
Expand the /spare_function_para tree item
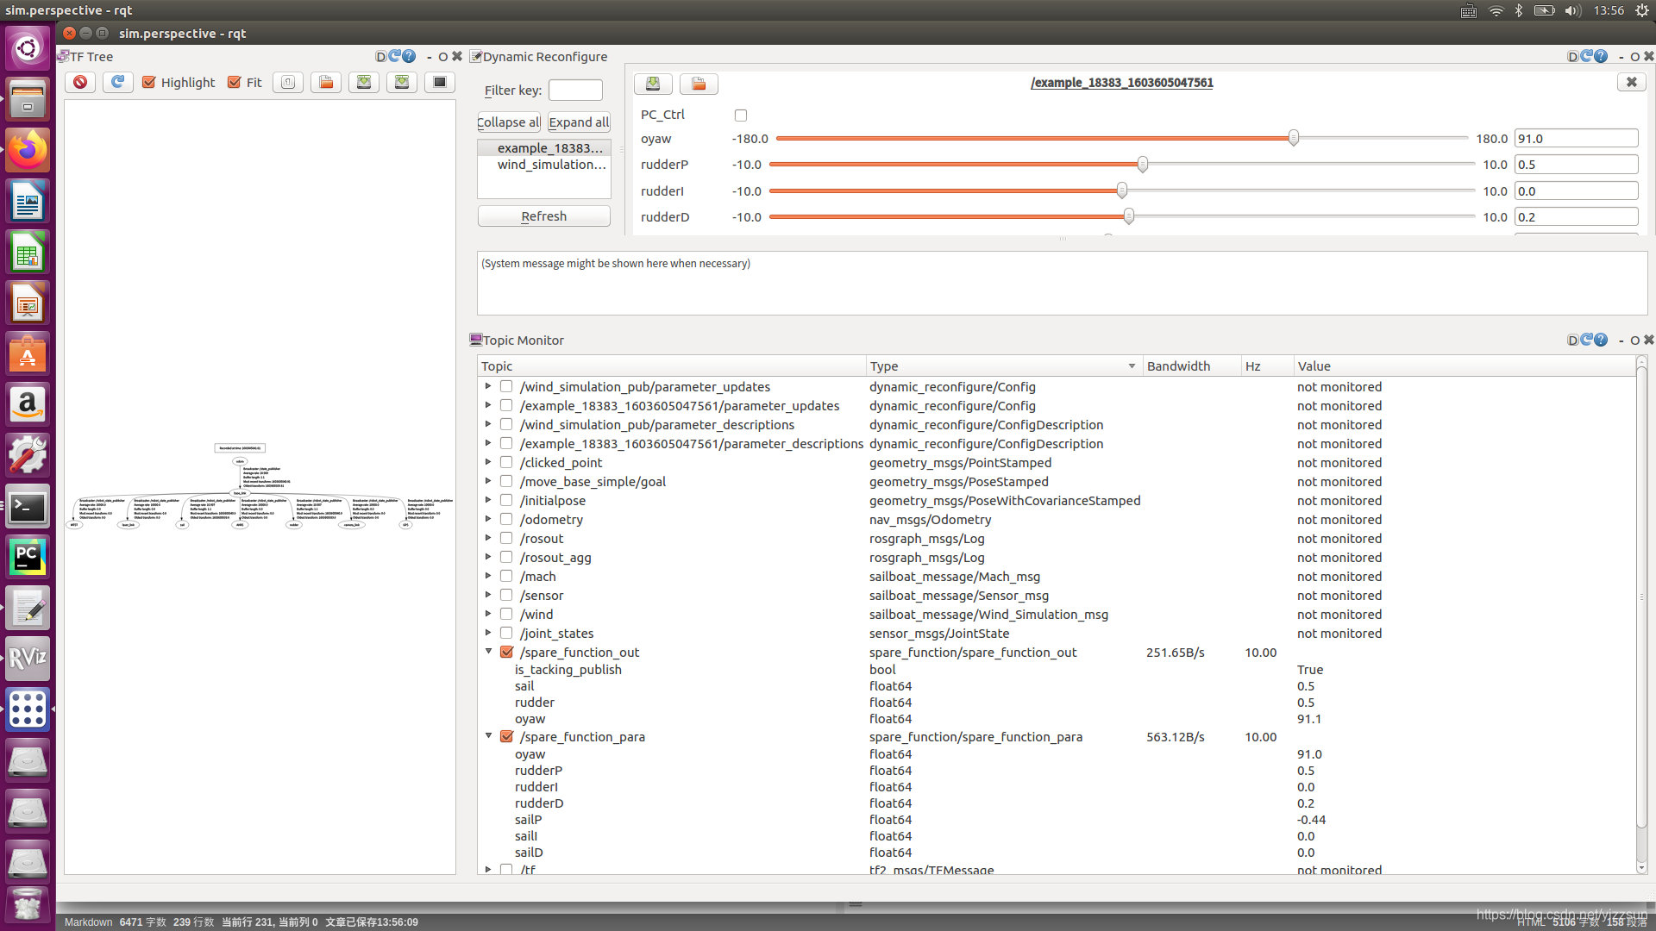(488, 735)
